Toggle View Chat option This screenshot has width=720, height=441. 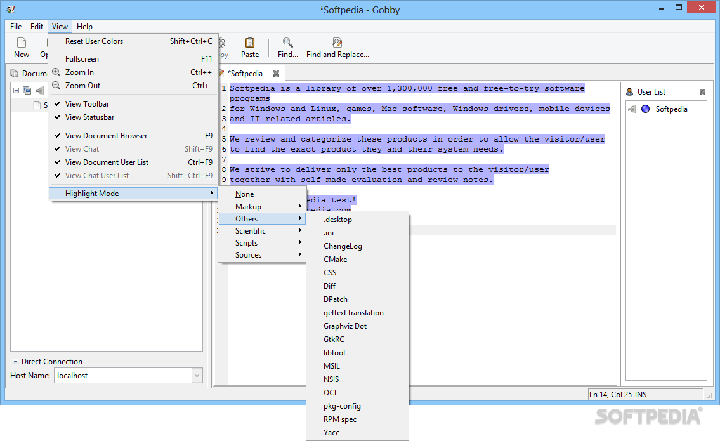point(133,149)
